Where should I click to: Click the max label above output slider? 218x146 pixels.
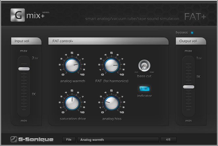(188, 51)
